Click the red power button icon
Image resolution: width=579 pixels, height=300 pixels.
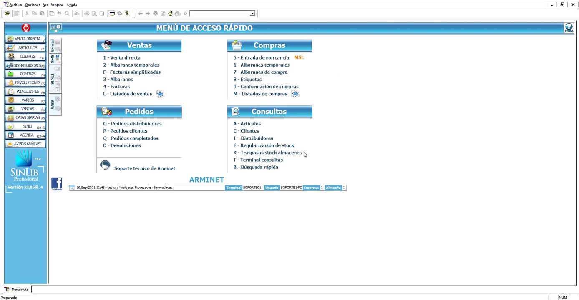pos(26,28)
